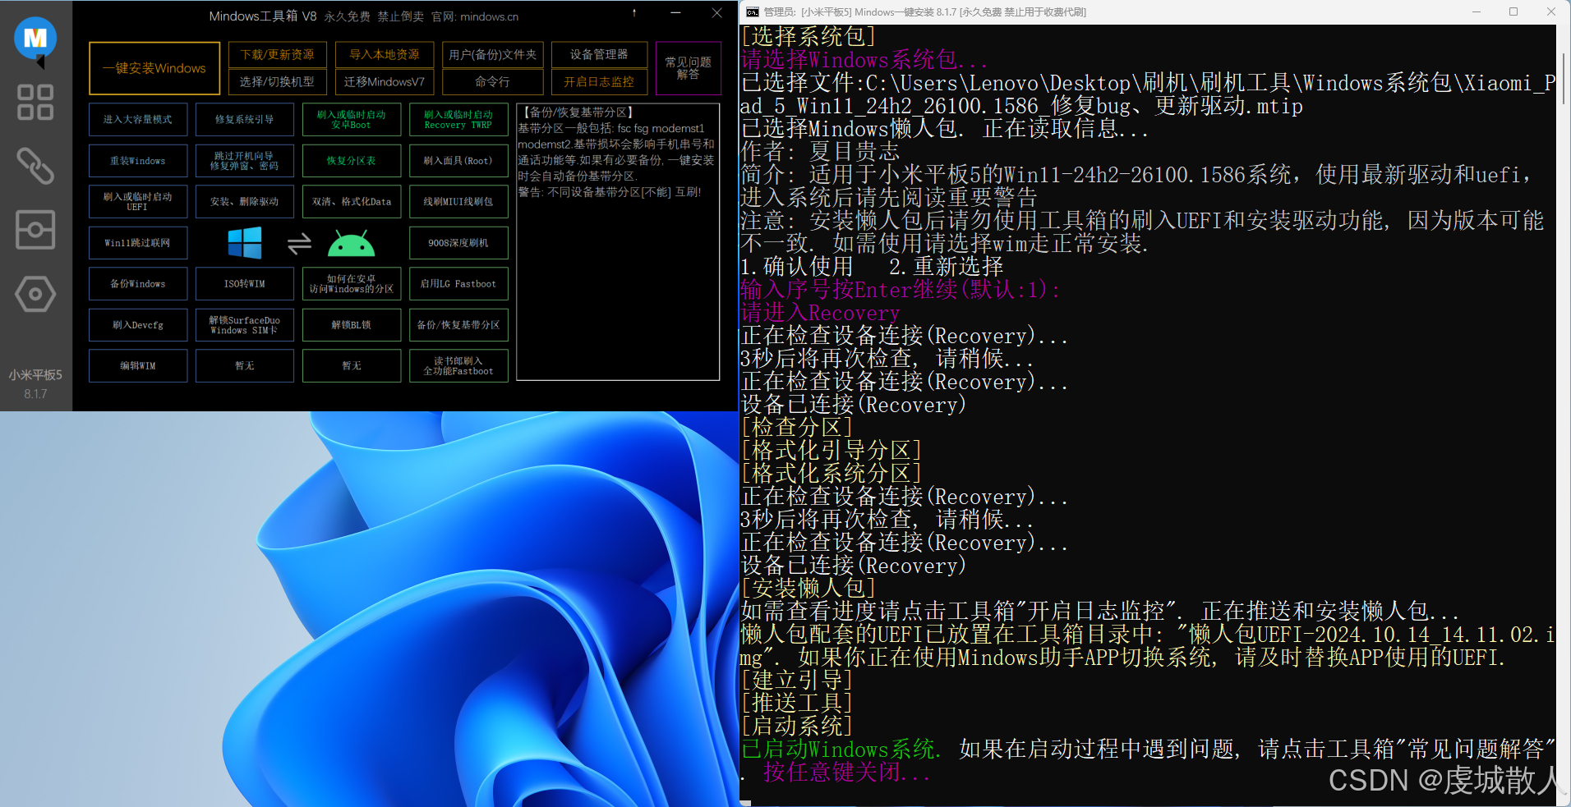Click the pin icon in Mindows title bar

pyautogui.click(x=633, y=13)
